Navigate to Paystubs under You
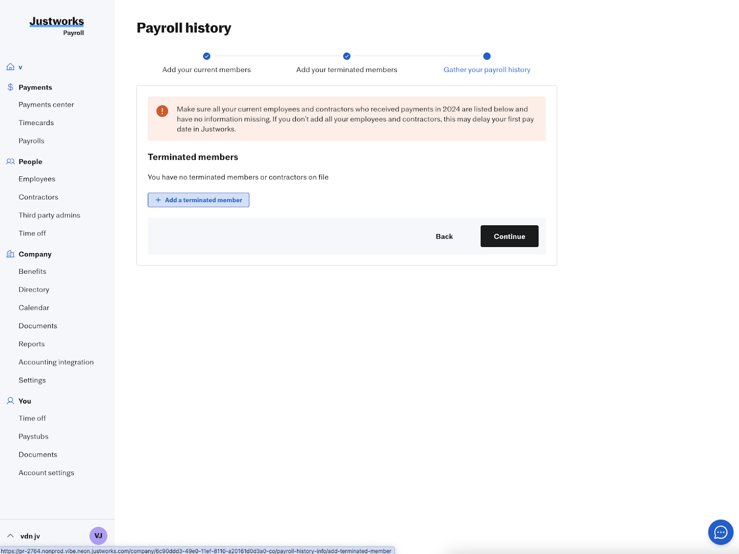Image resolution: width=739 pixels, height=554 pixels. coord(33,437)
